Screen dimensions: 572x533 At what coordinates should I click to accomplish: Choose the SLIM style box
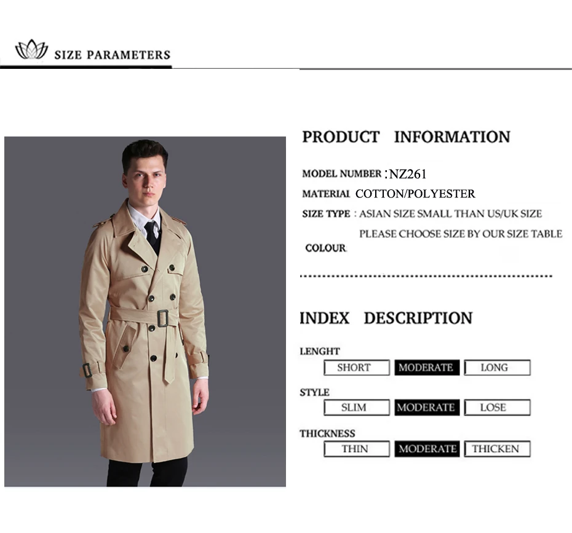click(356, 408)
